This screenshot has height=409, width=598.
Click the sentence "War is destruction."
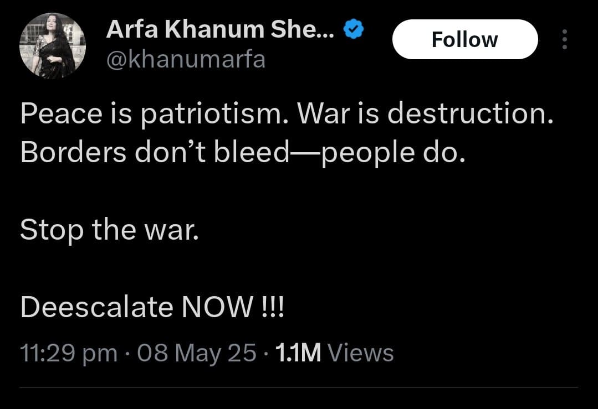coord(425,115)
